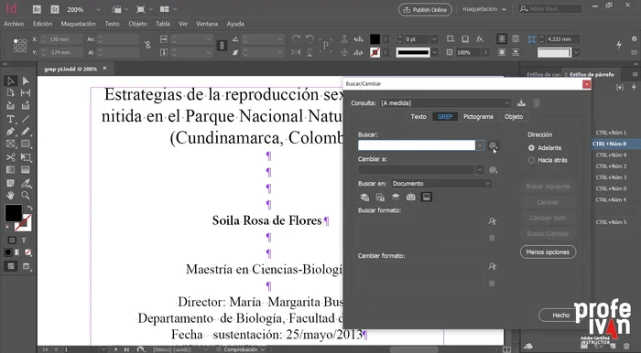Screen dimensions: 641x353
Task: Open Buscar en Documento dropdown
Action: click(x=442, y=184)
